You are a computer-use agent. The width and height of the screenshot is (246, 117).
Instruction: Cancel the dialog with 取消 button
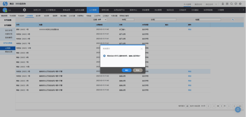(x=138, y=70)
